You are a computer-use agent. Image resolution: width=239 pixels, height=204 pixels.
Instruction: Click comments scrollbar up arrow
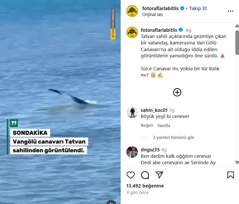pos(237,26)
